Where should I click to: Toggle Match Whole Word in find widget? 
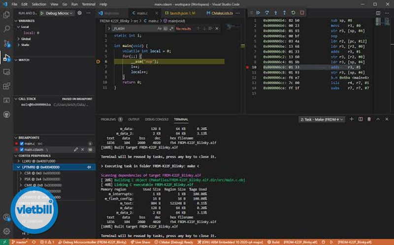(x=165, y=29)
